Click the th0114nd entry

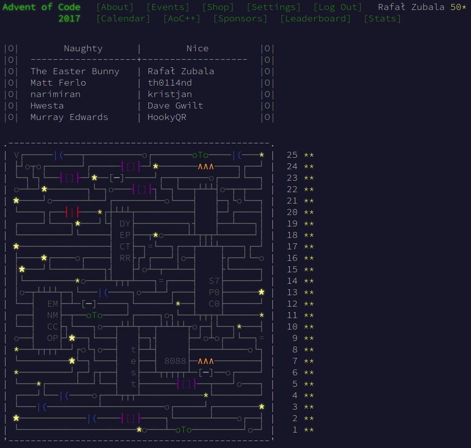[x=170, y=83]
